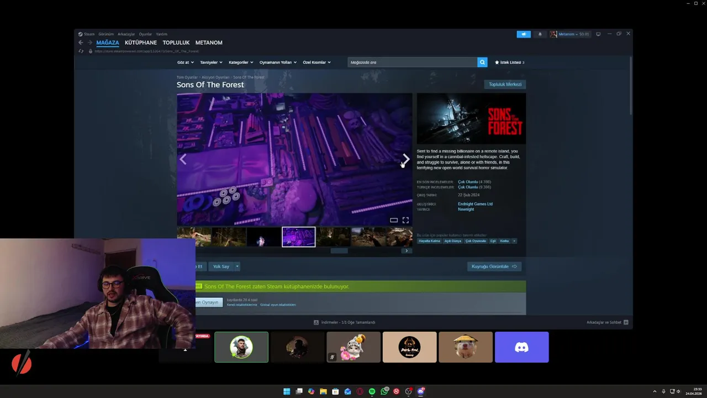The width and height of the screenshot is (707, 398).
Task: Advance the thumbnail strip right arrow
Action: pos(407,251)
